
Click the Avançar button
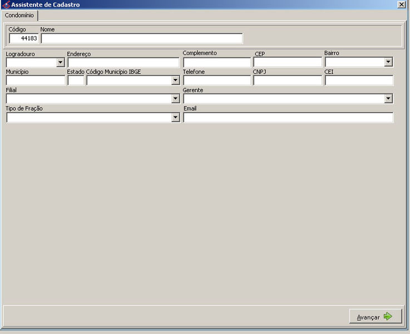tap(375, 317)
